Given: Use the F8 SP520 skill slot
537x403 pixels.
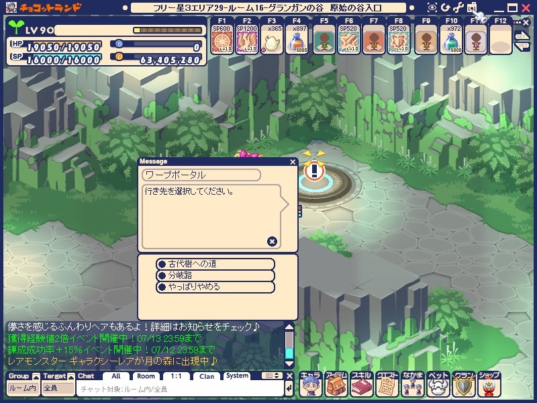Looking at the screenshot, I should [x=399, y=39].
